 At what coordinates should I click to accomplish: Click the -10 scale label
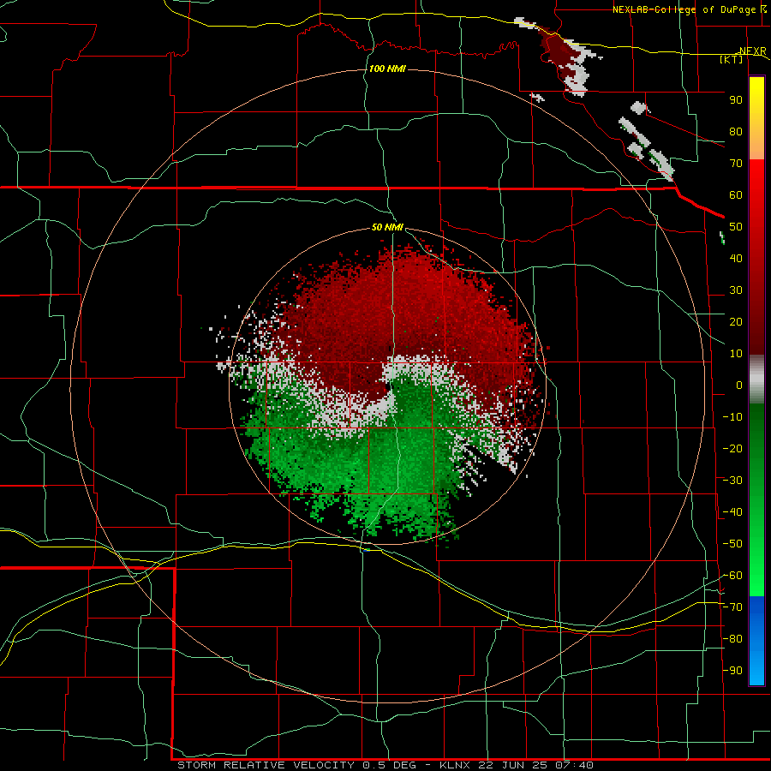[732, 417]
